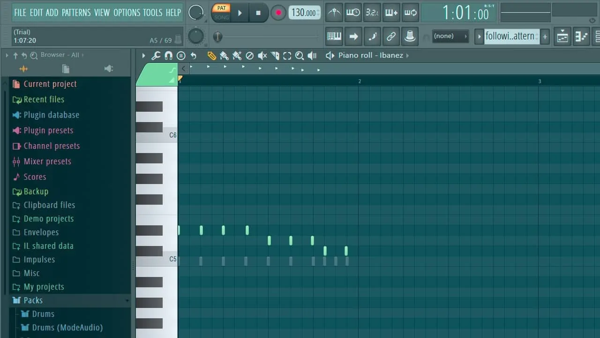Show browser audio files tab icon
600x338 pixels.
tap(23, 69)
